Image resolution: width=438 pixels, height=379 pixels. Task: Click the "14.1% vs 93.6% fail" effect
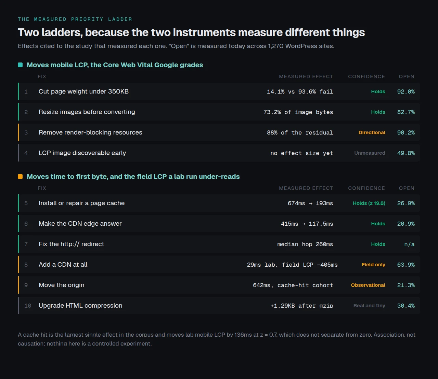click(300, 92)
